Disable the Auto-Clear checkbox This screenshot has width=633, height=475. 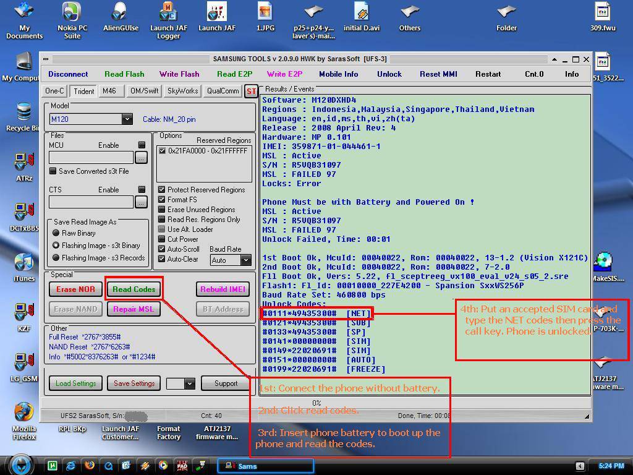point(161,259)
